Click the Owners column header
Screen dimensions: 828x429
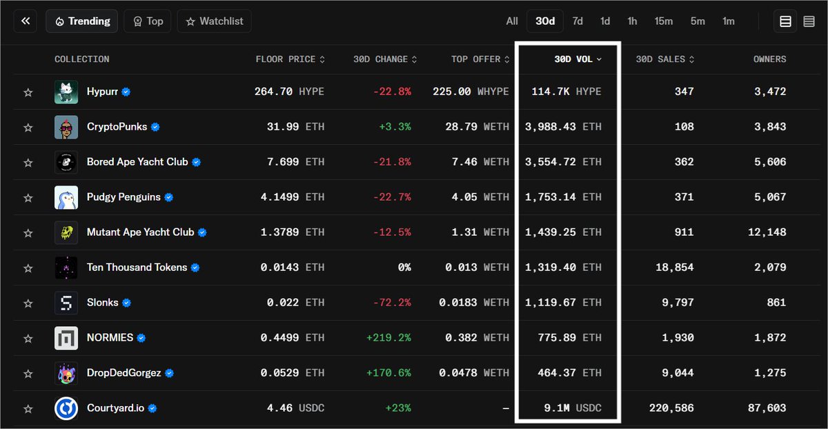[x=769, y=59]
